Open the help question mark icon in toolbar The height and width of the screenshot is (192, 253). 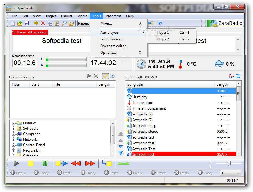pyautogui.click(x=160, y=23)
